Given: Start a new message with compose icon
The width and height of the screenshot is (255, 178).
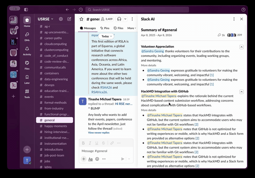Looking at the screenshot, I should point(69,19).
